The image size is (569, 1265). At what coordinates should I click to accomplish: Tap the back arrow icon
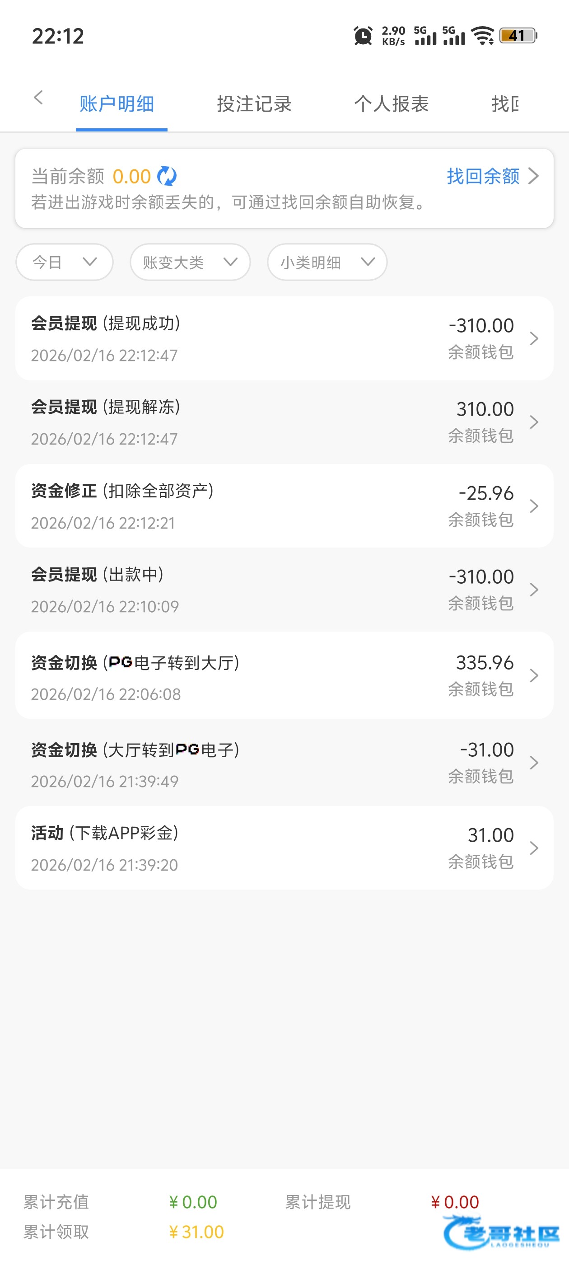[x=38, y=98]
